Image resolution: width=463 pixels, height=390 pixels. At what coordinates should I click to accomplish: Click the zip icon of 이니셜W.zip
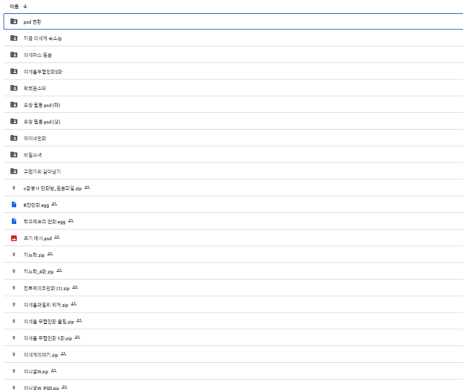[14, 371]
